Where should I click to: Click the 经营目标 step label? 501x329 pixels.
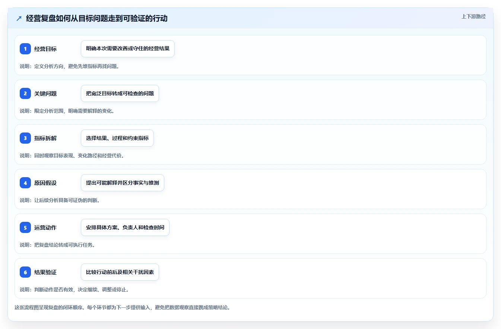pyautogui.click(x=45, y=49)
